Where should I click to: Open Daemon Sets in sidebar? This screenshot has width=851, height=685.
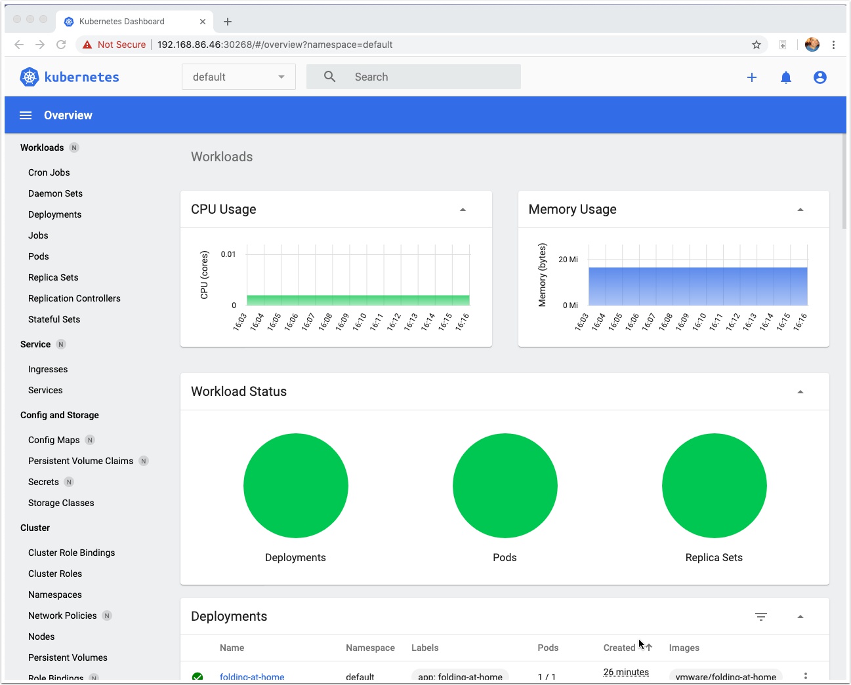pyautogui.click(x=56, y=193)
